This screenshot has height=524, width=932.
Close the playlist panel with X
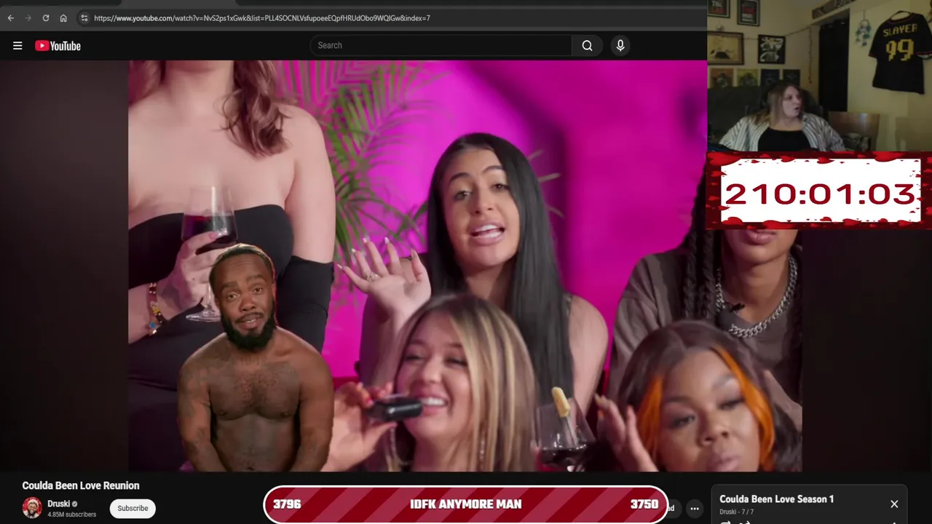tap(894, 504)
